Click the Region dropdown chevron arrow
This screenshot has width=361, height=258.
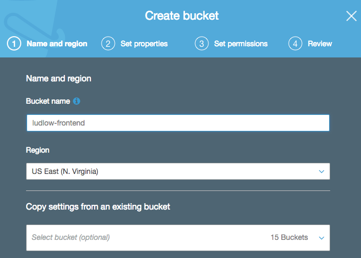click(x=321, y=171)
